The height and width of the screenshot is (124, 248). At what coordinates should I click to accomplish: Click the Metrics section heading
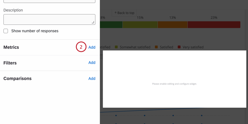pos(11,47)
